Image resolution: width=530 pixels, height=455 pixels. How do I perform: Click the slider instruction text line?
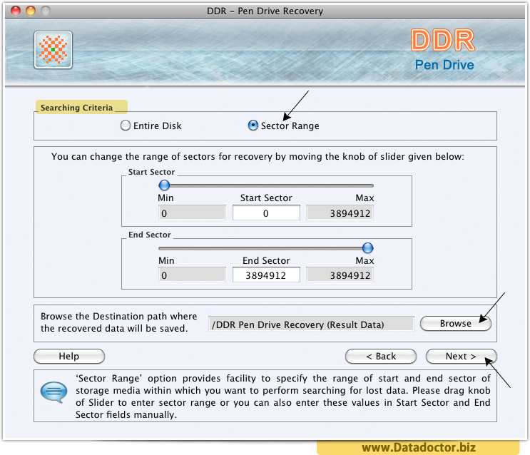(x=258, y=156)
